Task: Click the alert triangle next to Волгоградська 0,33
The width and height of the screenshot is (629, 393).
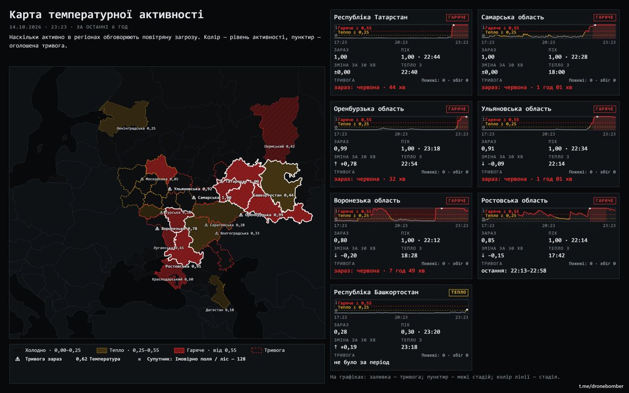Action: click(x=216, y=233)
